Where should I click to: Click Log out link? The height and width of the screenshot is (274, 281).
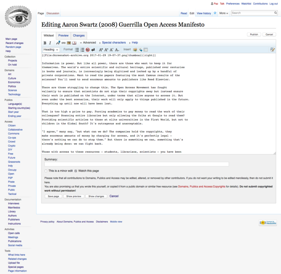(x=274, y=4)
